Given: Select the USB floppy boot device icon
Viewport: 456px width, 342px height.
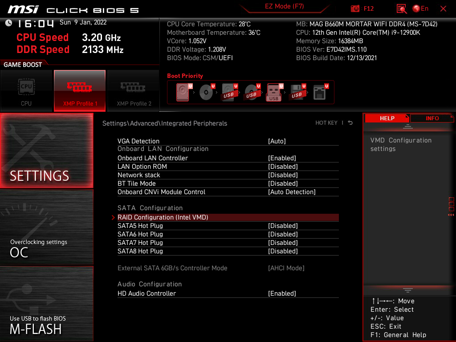Looking at the screenshot, I should [297, 92].
